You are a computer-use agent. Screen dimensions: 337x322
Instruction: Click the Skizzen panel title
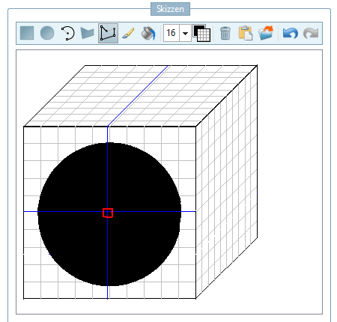click(x=170, y=9)
